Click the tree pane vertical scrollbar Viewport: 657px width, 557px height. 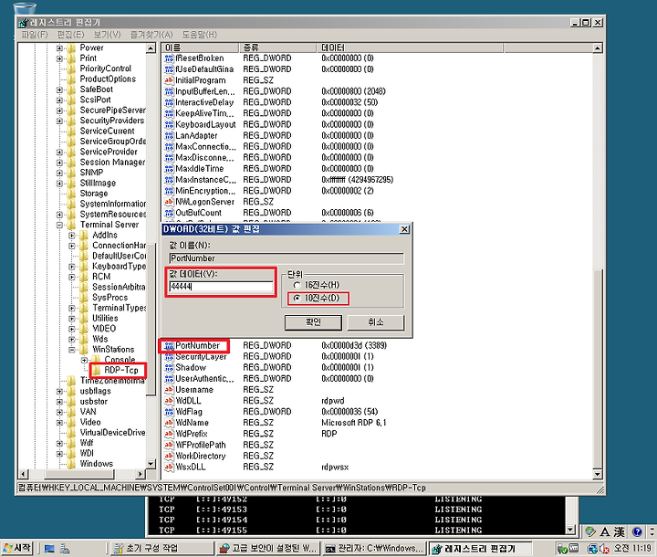pos(151,256)
